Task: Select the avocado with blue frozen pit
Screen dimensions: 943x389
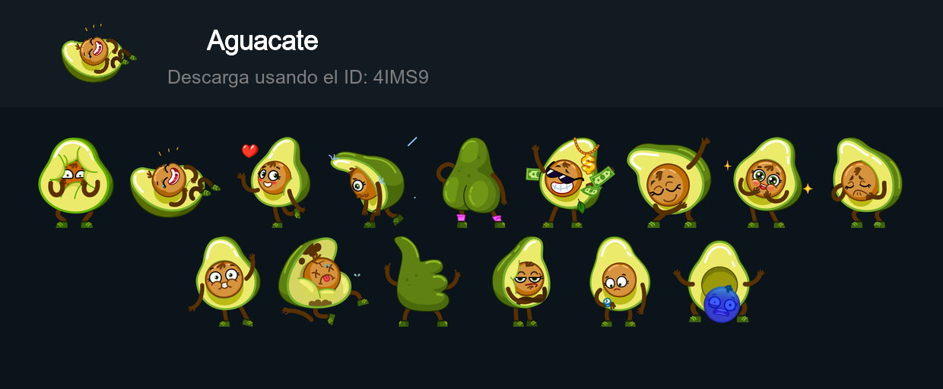Action: 719,281
